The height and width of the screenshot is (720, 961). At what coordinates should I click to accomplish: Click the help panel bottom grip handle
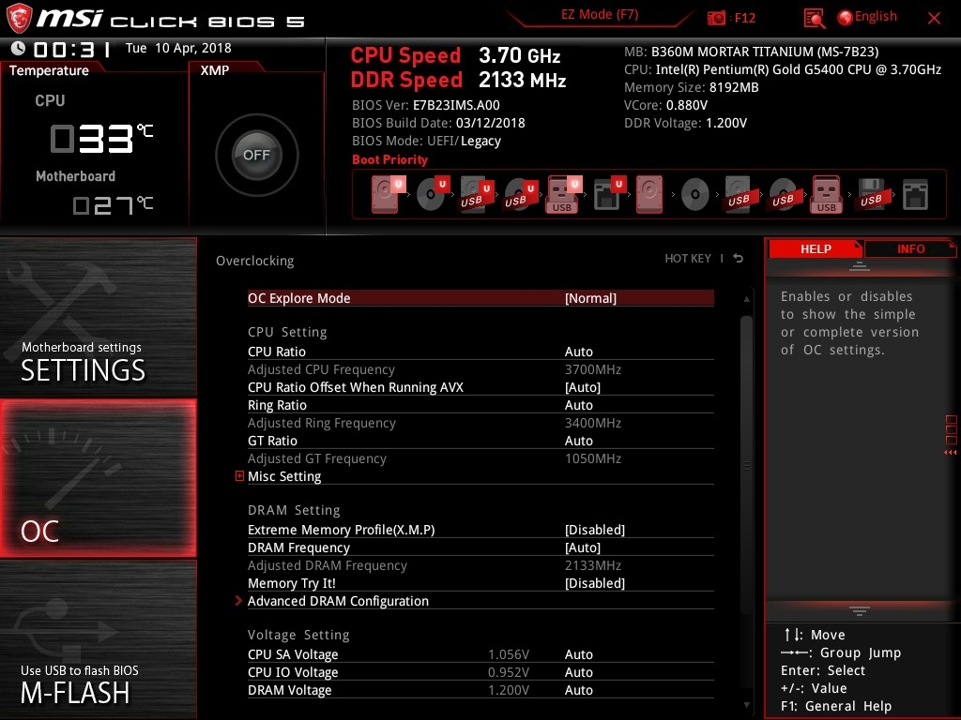coord(860,611)
